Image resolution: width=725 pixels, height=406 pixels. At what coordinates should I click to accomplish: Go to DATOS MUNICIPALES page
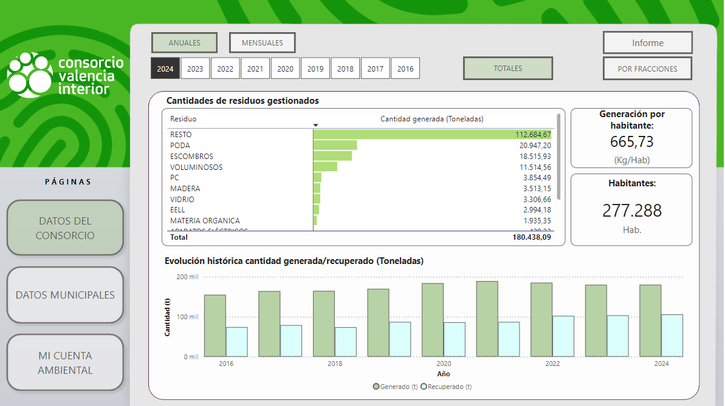[x=65, y=295]
